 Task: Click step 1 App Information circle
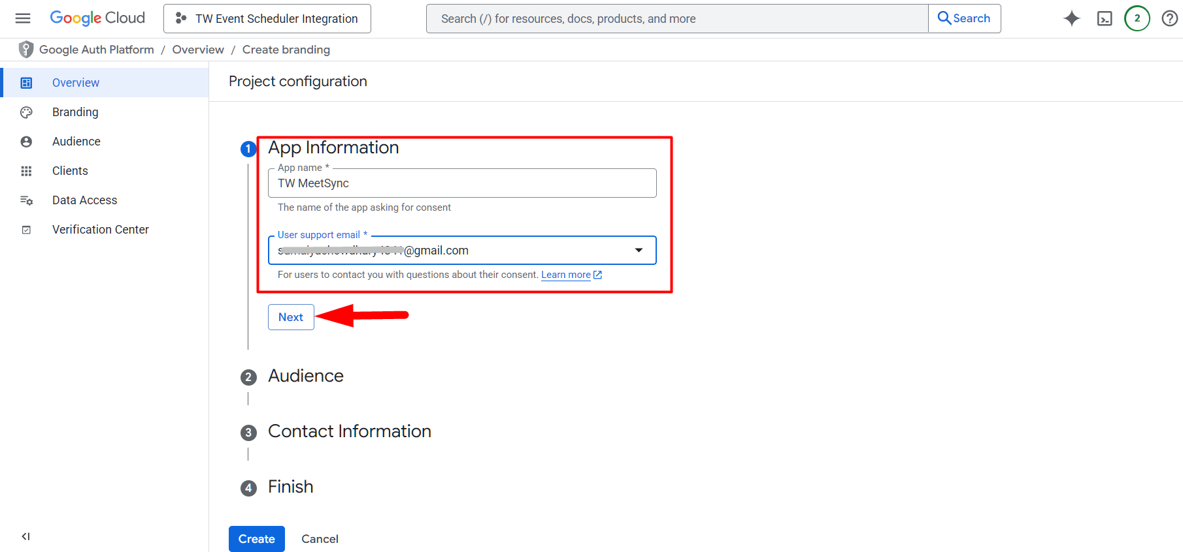[x=248, y=149]
